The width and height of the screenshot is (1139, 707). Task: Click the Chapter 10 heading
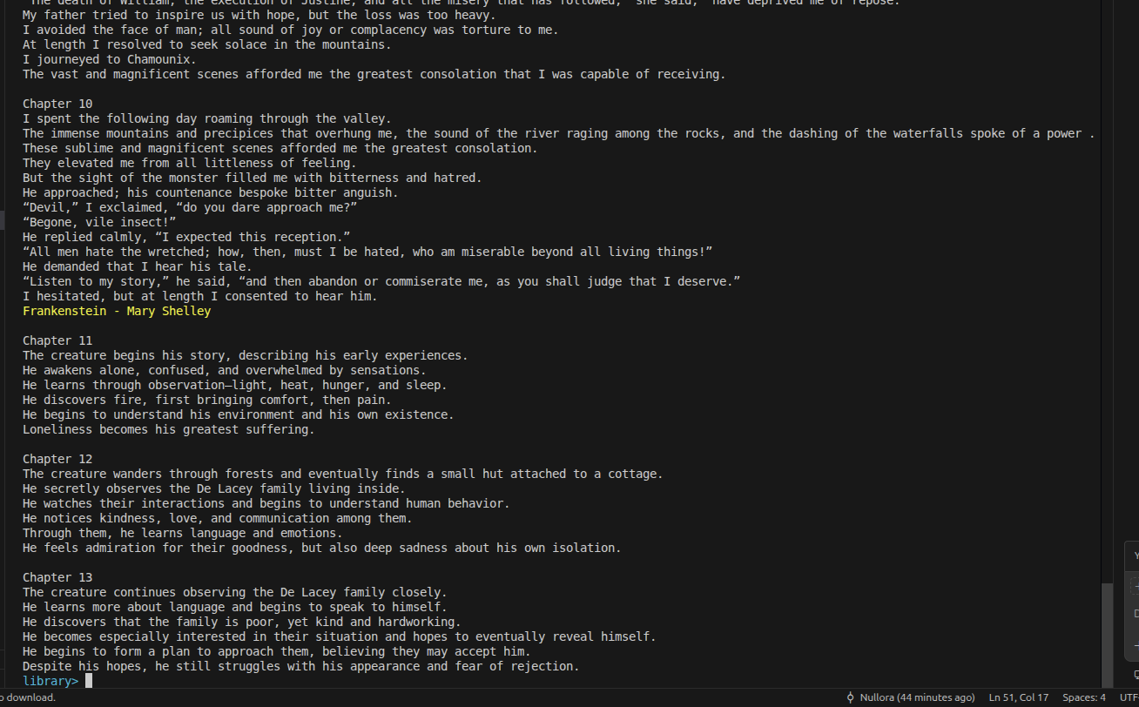click(x=57, y=104)
